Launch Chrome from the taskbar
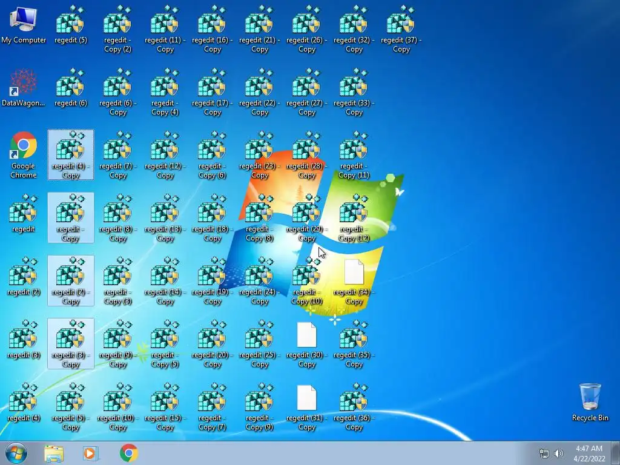 [129, 453]
